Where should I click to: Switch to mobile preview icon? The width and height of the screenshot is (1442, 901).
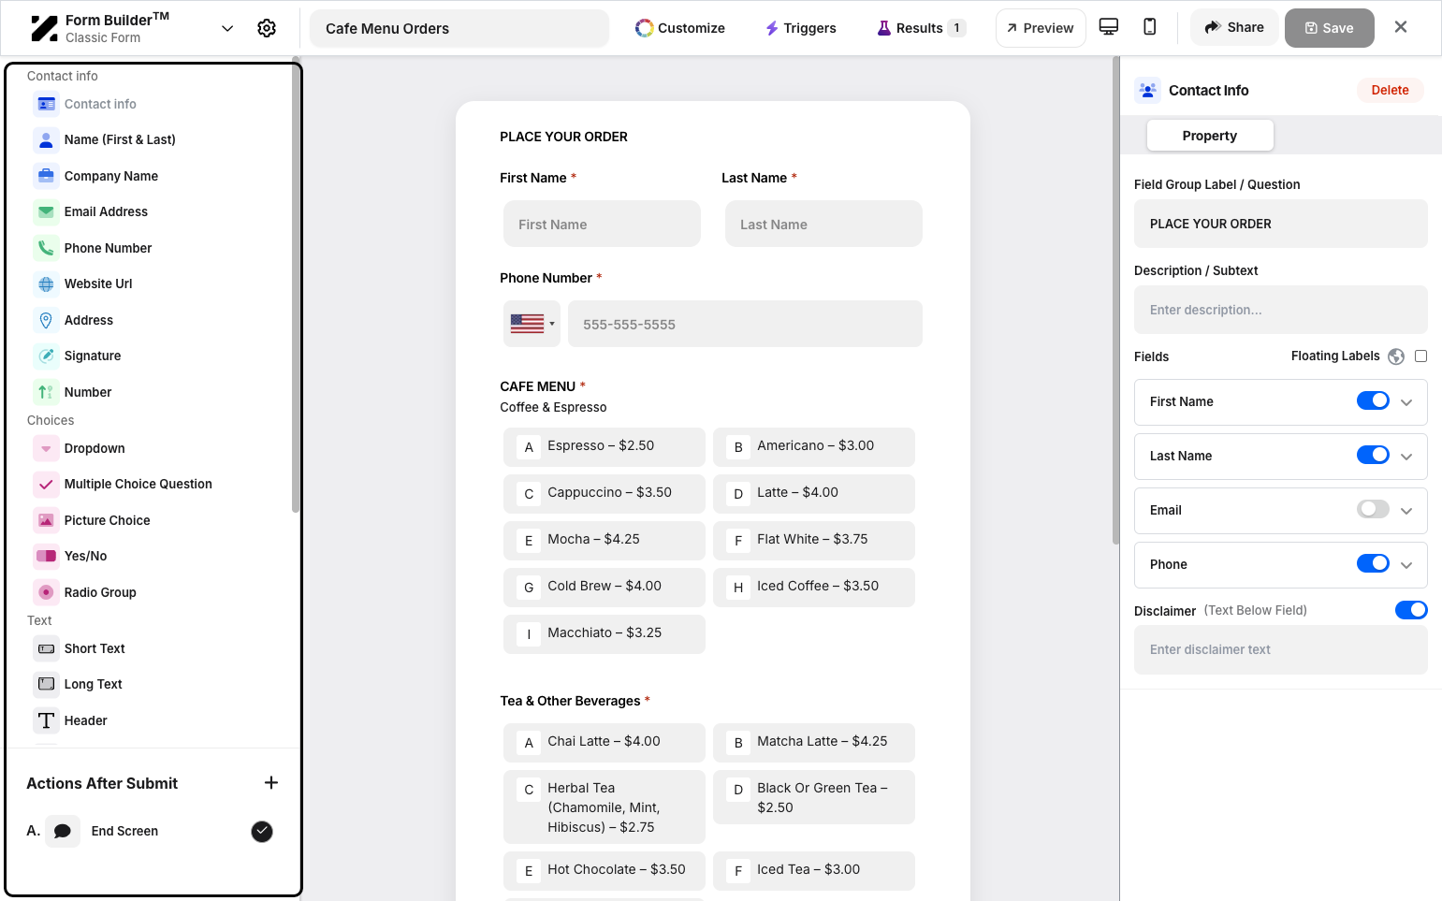pos(1150,27)
